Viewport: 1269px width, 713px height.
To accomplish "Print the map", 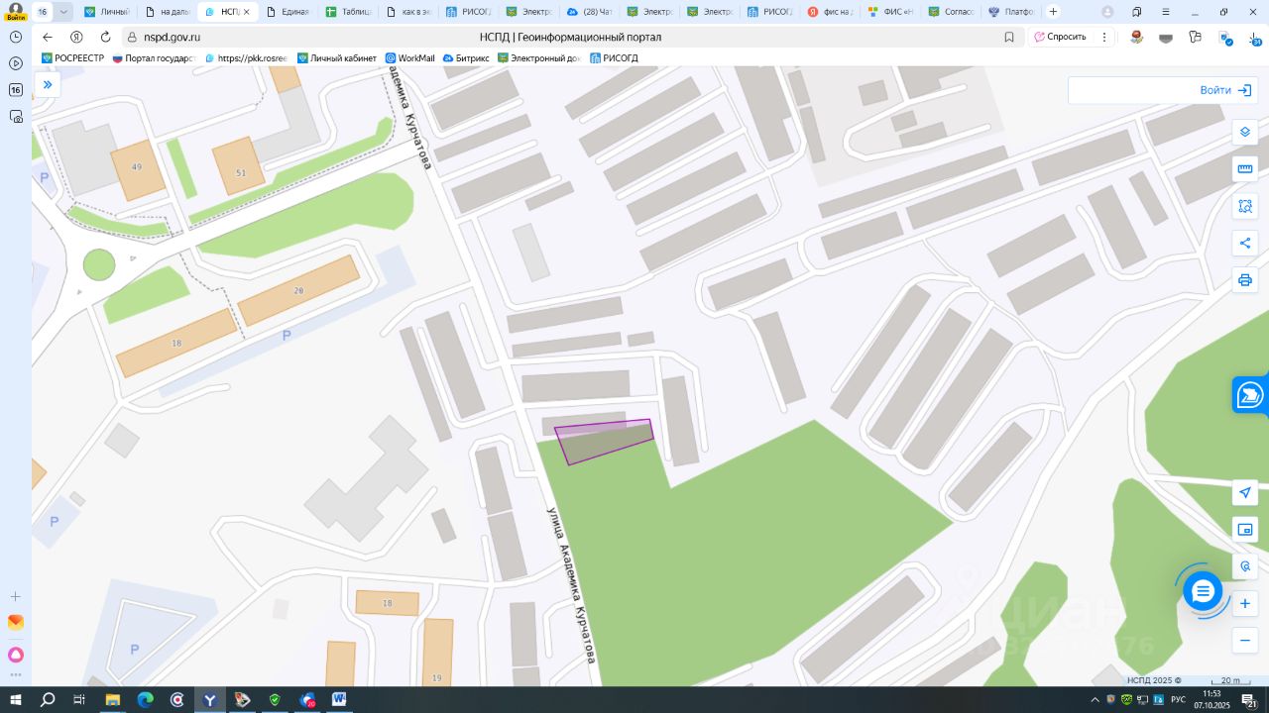I will 1245,279.
